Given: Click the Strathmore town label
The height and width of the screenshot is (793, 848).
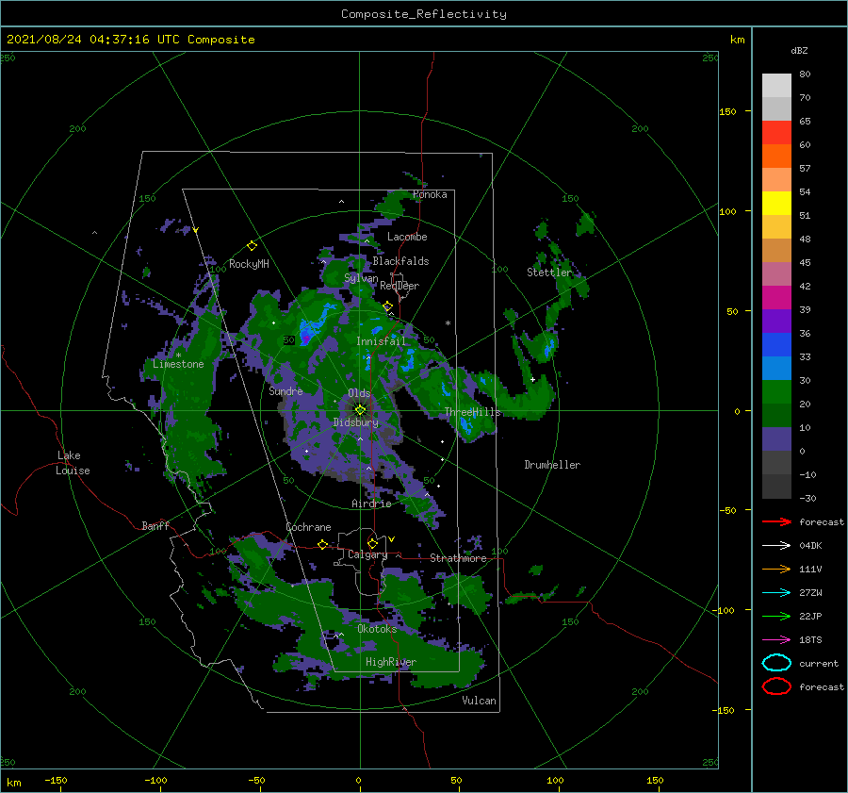Looking at the screenshot, I should tap(458, 558).
